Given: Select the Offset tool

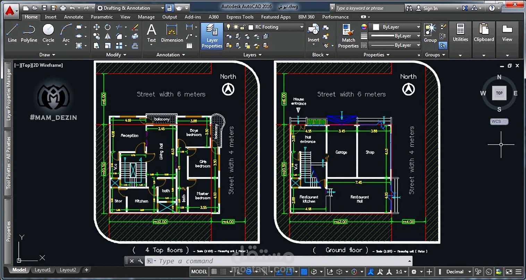Looking at the screenshot, I should click(135, 46).
